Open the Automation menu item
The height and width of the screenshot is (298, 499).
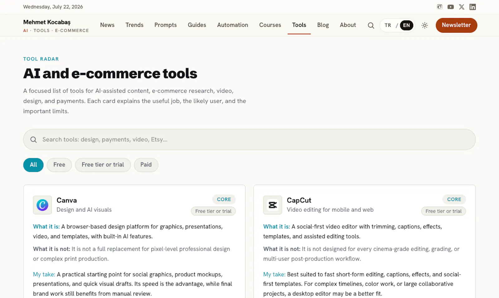(x=233, y=25)
